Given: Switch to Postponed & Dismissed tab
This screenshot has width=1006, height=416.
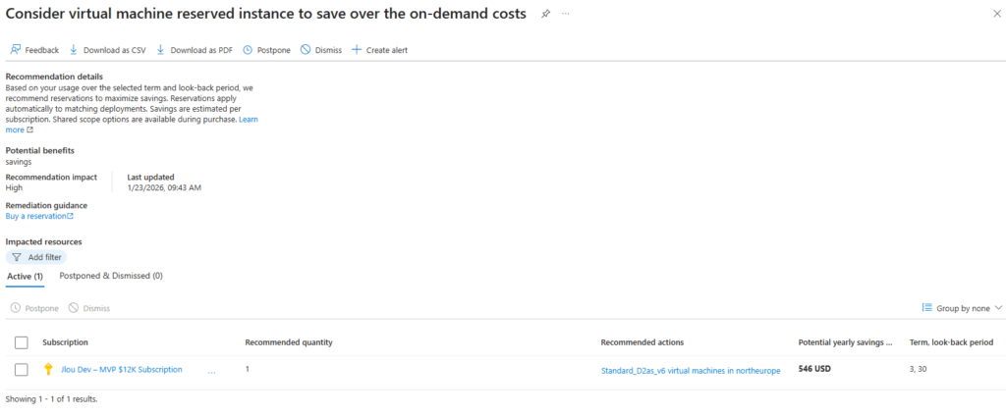Looking at the screenshot, I should click(x=111, y=276).
